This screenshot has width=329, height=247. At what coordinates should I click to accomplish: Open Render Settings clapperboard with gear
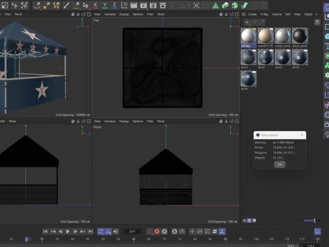[153, 5]
